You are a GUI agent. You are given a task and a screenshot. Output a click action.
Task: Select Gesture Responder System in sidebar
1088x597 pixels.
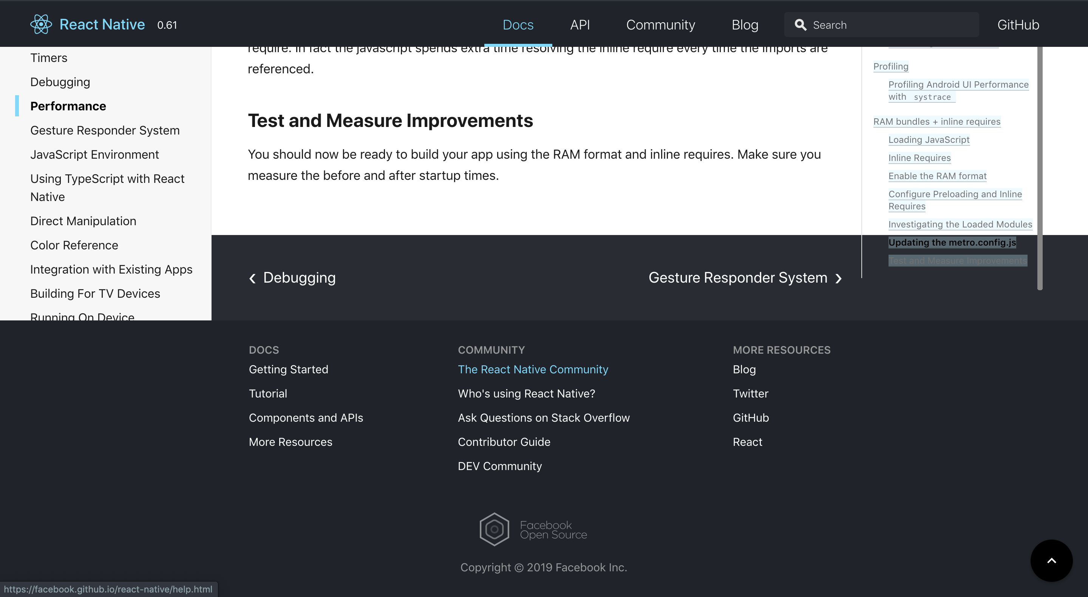point(105,130)
